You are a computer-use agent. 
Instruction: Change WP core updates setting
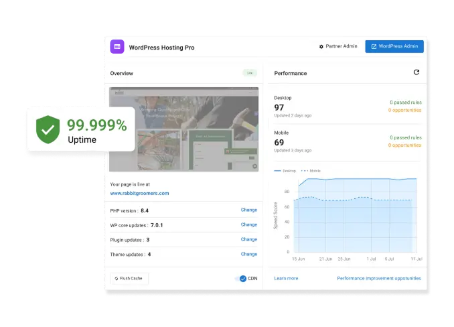point(249,224)
